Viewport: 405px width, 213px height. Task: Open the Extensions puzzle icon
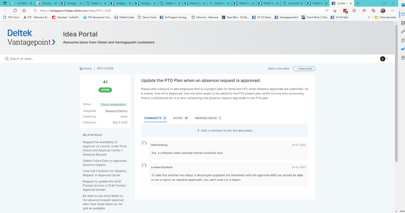[354, 10]
